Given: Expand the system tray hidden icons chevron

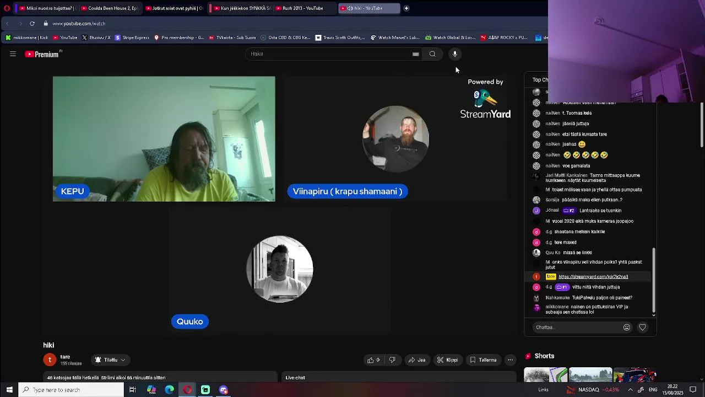Looking at the screenshot, I should tap(630, 390).
